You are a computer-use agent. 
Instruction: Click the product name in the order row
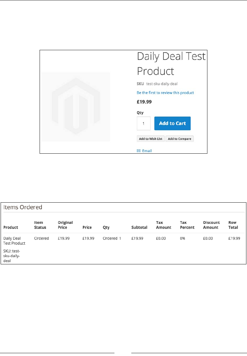click(14, 241)
